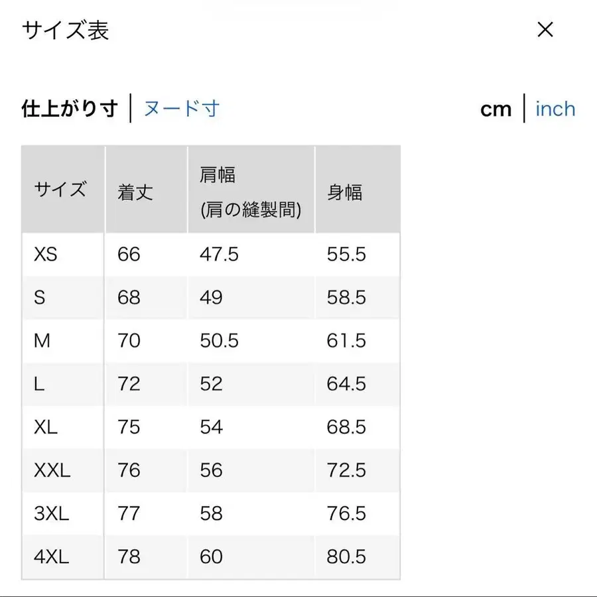Click the value 70 for size M length

point(129,340)
